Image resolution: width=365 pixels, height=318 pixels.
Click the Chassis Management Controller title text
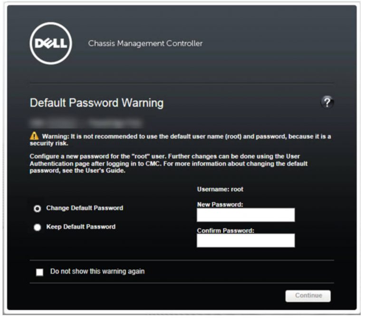(145, 43)
